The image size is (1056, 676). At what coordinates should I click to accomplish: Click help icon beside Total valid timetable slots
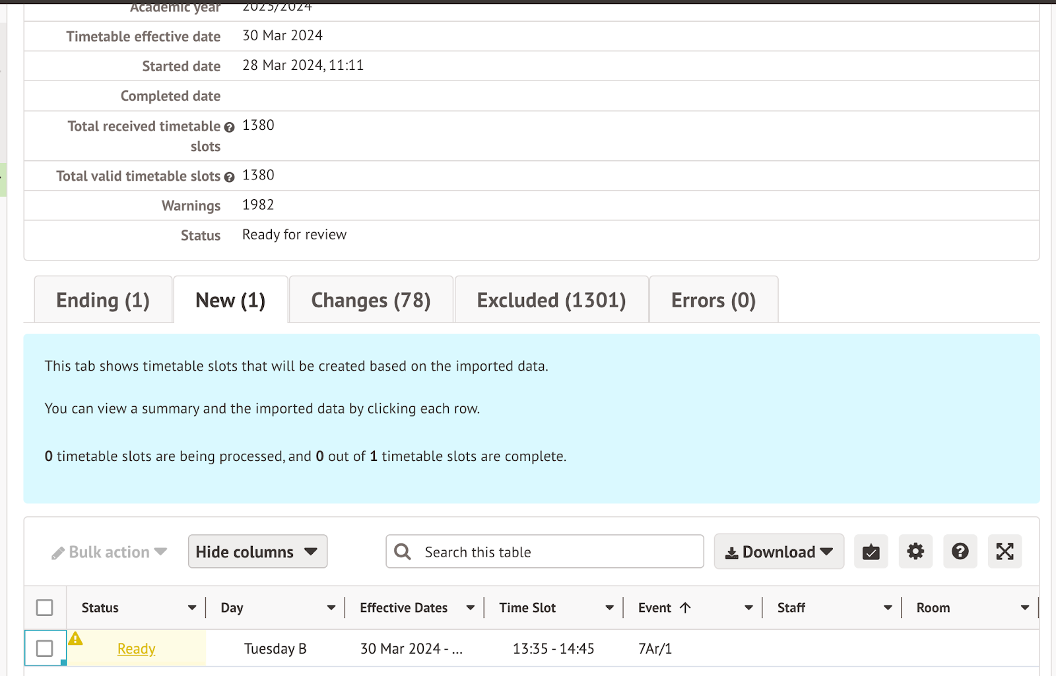[229, 177]
